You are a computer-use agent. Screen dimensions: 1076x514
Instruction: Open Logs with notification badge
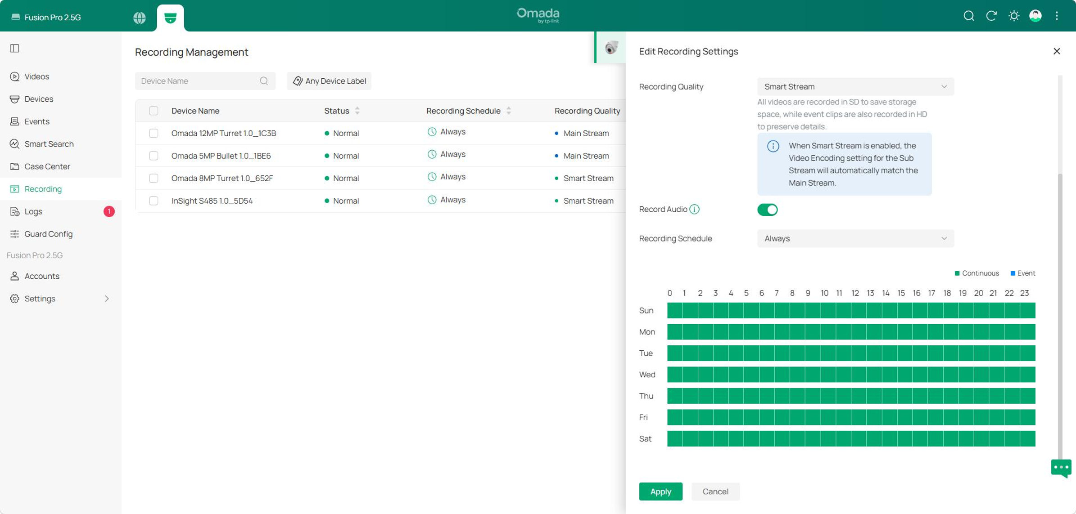point(61,211)
